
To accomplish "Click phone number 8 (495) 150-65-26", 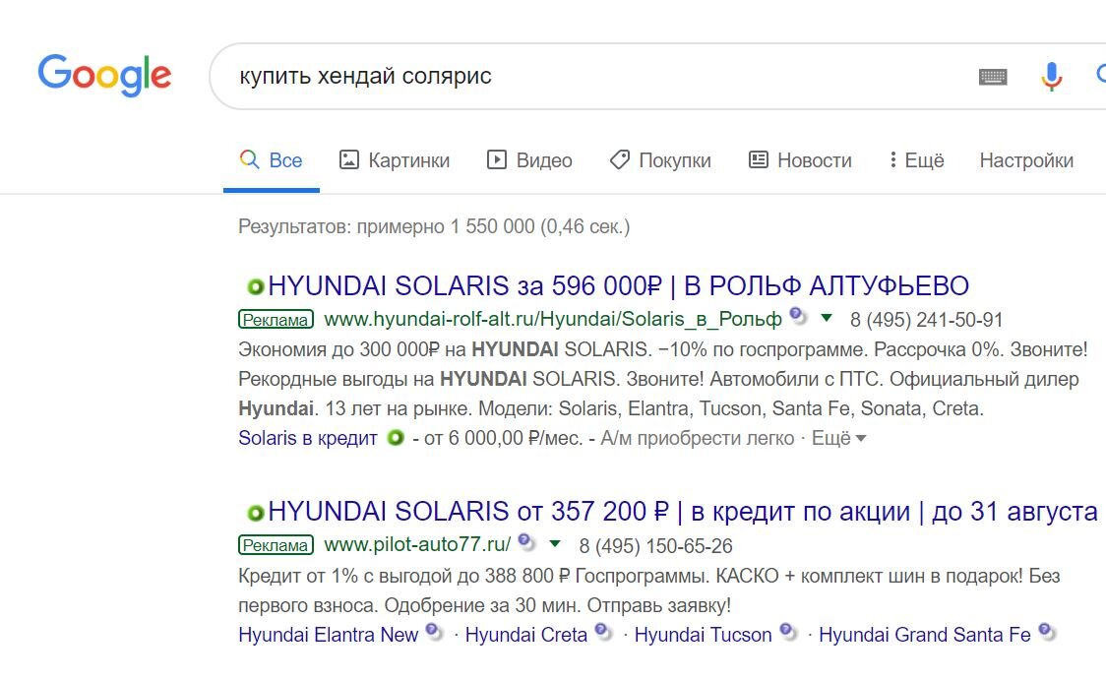I will coord(656,546).
